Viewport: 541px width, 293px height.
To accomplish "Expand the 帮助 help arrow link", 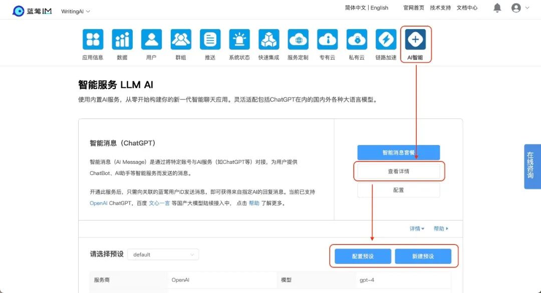I will [441, 228].
